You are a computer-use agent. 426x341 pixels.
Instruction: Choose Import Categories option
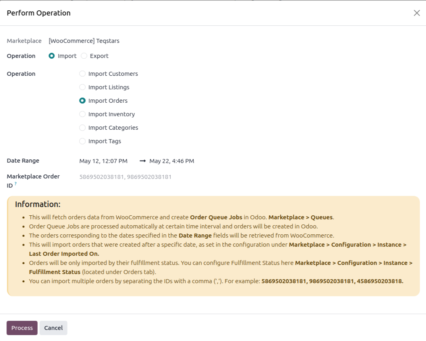point(82,128)
